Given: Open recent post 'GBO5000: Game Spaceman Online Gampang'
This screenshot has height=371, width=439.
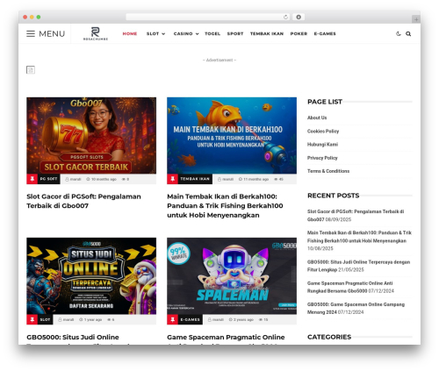Looking at the screenshot, I should point(356,308).
